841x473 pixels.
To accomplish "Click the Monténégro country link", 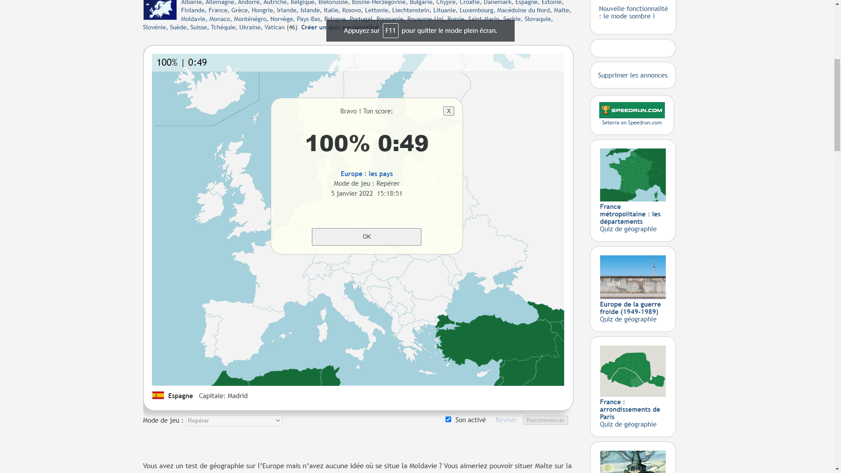I will pos(250,19).
